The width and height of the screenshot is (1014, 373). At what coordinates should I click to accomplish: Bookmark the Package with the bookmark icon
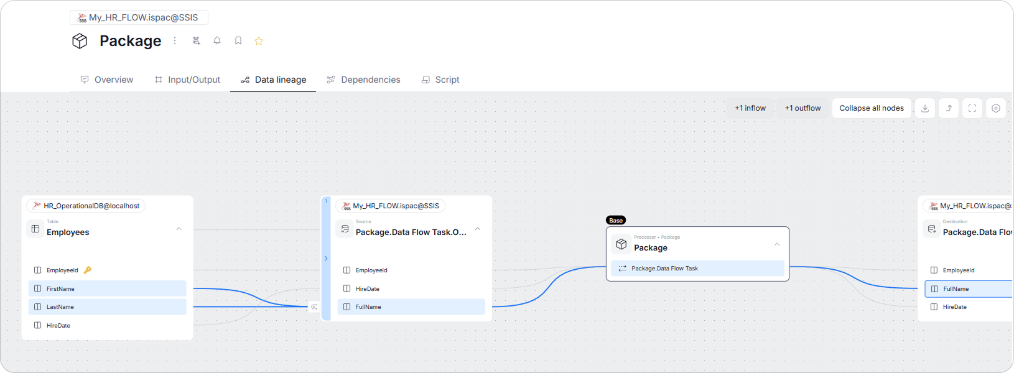[x=238, y=40]
